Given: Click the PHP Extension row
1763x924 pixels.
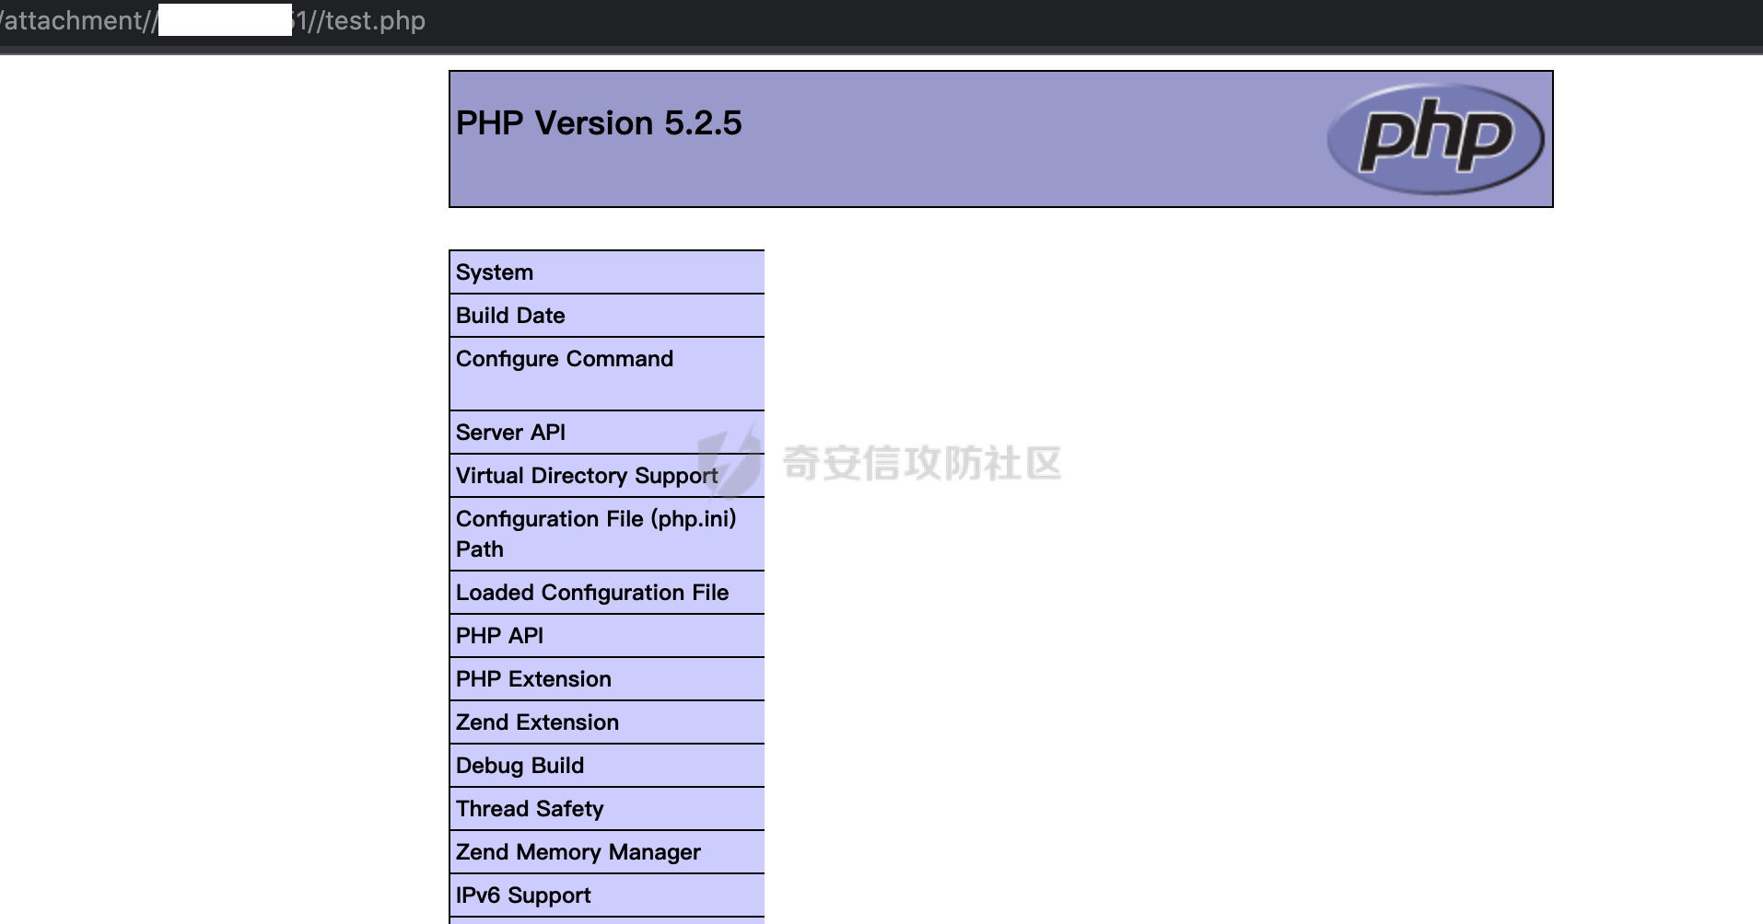Looking at the screenshot, I should 607,679.
